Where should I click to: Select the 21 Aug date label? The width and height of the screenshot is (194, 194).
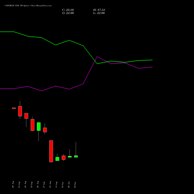(19, 184)
